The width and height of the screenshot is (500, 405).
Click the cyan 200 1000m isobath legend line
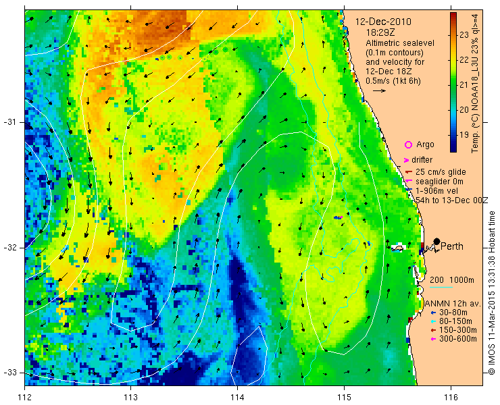coord(441,288)
